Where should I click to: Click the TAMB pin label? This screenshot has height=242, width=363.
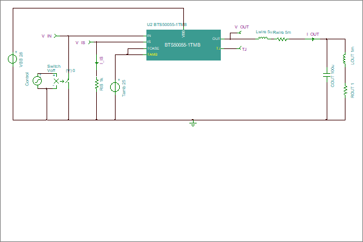pyautogui.click(x=152, y=54)
